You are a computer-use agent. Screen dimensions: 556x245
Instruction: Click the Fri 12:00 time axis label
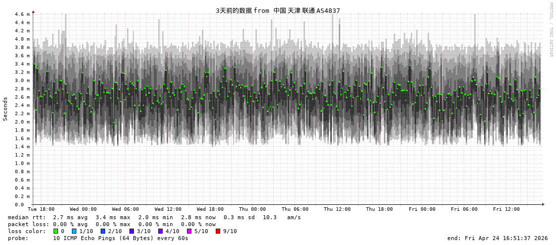tap(506, 209)
